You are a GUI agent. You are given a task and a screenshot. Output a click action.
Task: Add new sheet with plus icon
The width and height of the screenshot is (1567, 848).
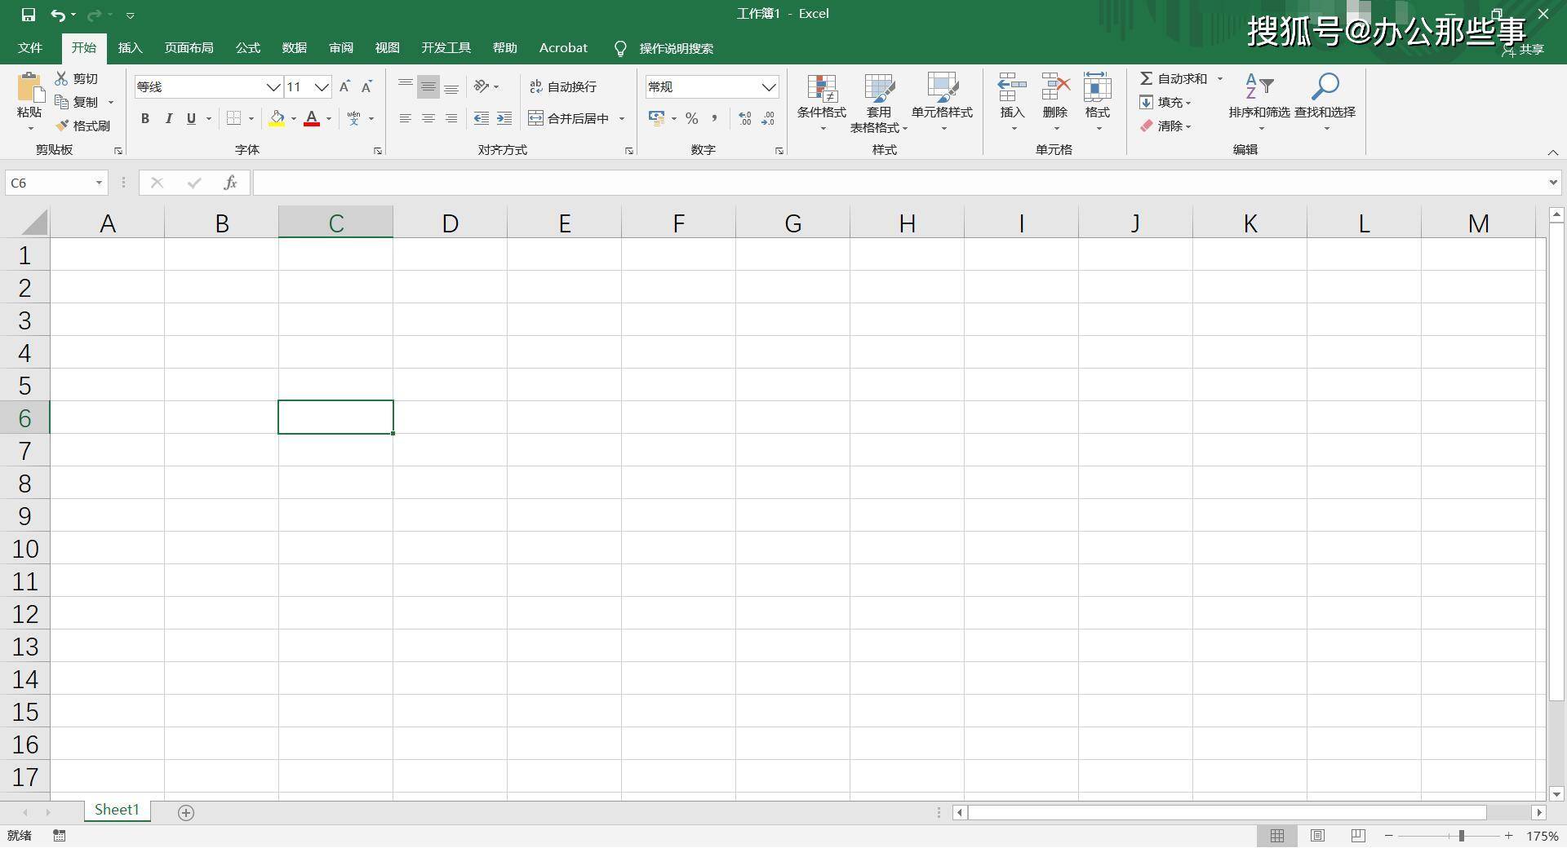click(186, 812)
